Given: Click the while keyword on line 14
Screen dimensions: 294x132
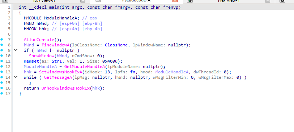Looking at the screenshot, I should [30, 78].
